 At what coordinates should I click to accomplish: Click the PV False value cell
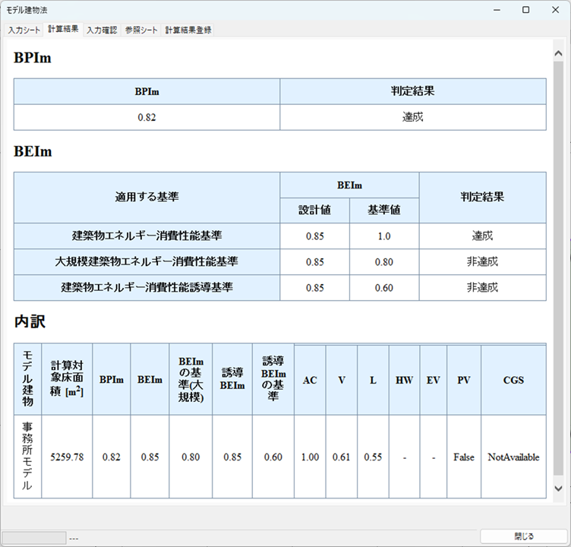tap(464, 457)
